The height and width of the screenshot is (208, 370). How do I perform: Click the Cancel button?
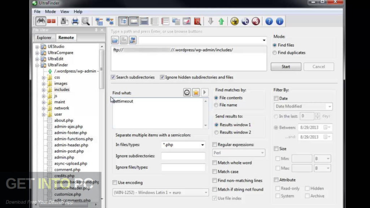coord(319,67)
